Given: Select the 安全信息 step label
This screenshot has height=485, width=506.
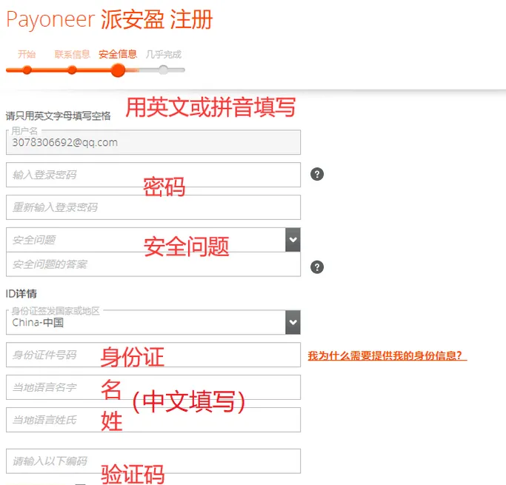Looking at the screenshot, I should point(118,54).
